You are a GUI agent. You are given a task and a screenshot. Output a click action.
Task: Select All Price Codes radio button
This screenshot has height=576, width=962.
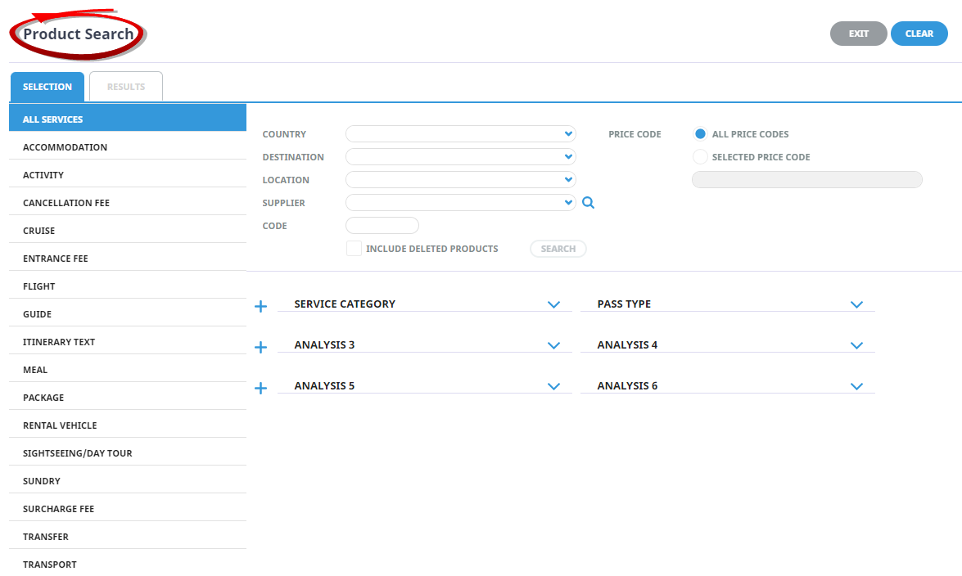pos(700,134)
